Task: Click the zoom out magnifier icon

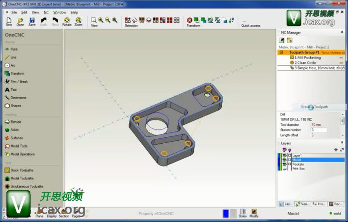Action: click(x=108, y=20)
